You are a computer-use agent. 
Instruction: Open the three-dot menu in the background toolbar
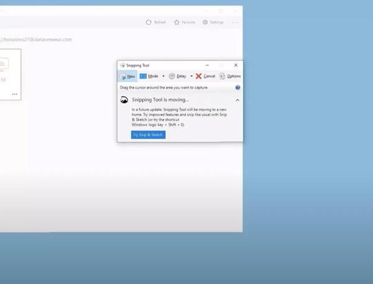click(235, 22)
